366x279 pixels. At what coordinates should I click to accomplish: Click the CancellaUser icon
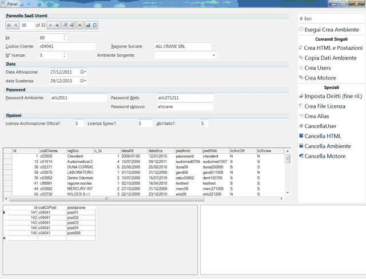click(301, 126)
